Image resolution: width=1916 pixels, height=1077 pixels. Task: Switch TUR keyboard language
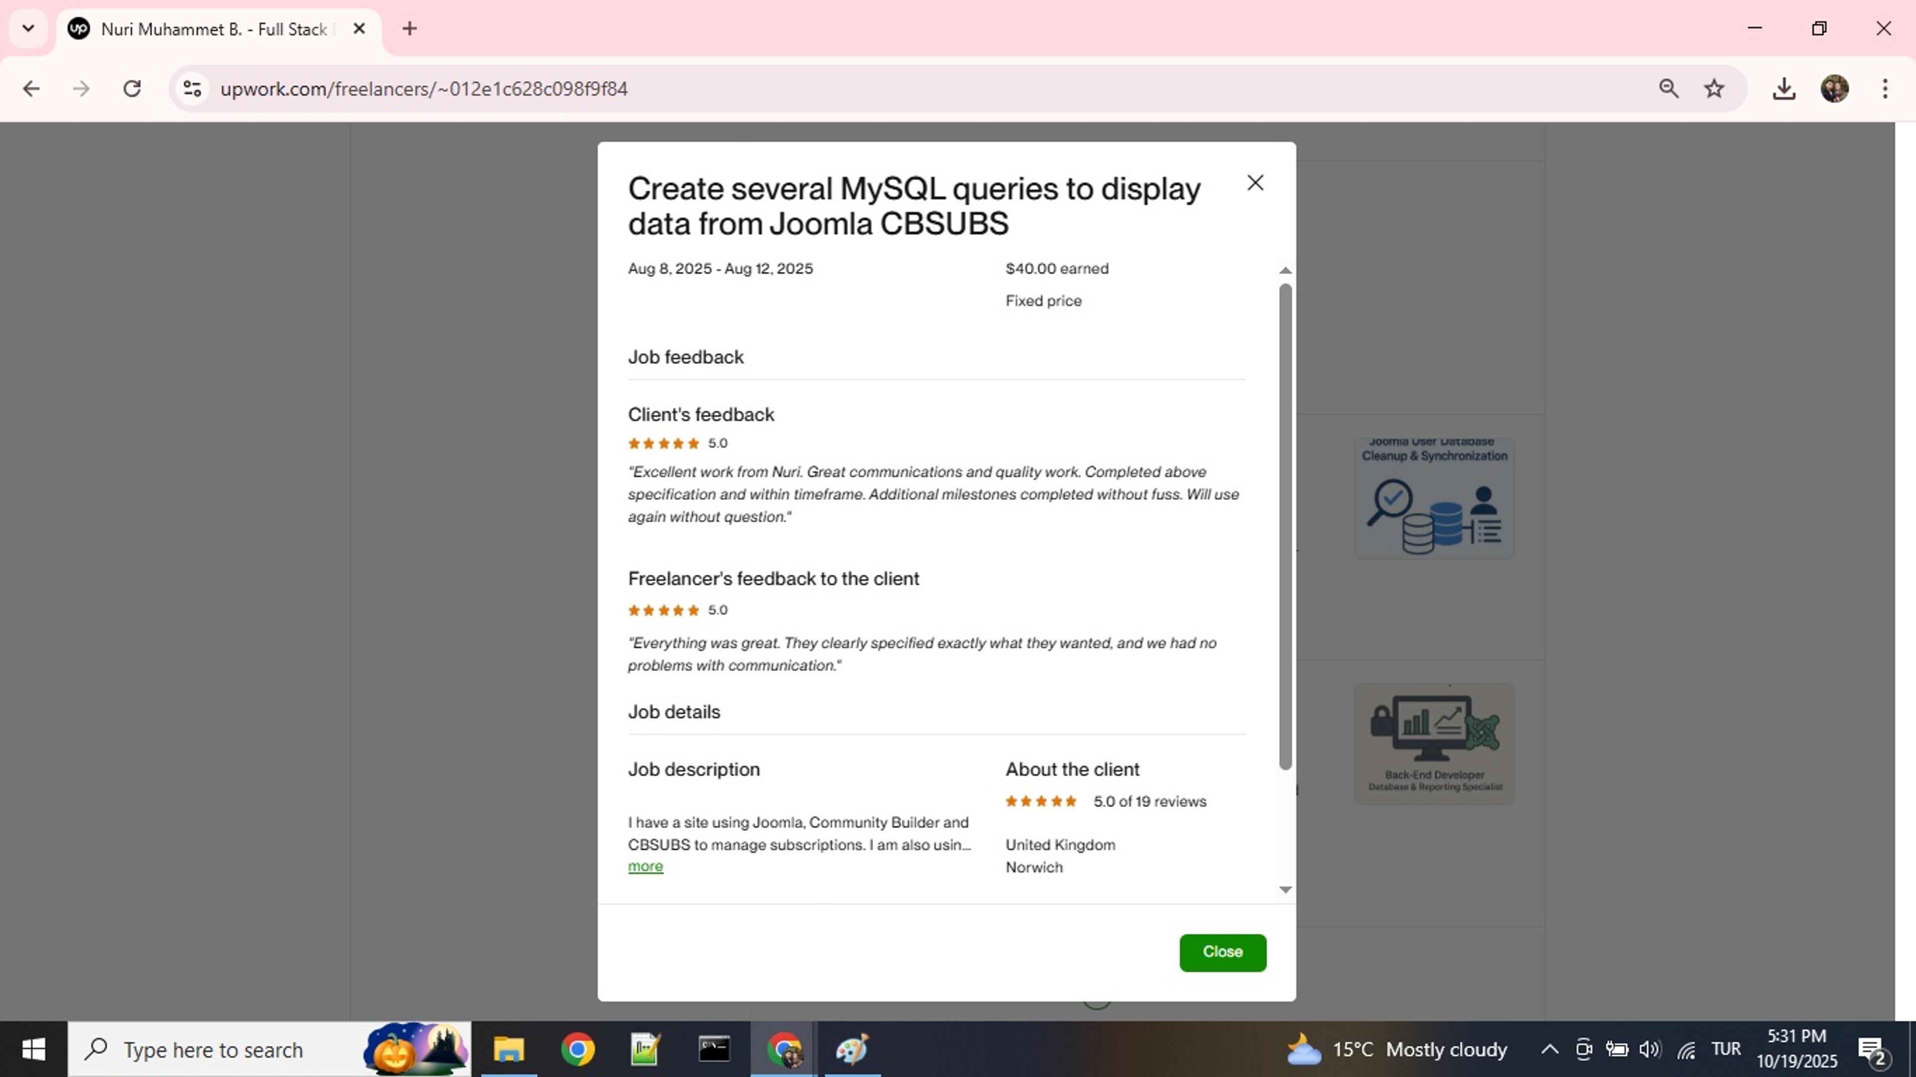click(1725, 1050)
